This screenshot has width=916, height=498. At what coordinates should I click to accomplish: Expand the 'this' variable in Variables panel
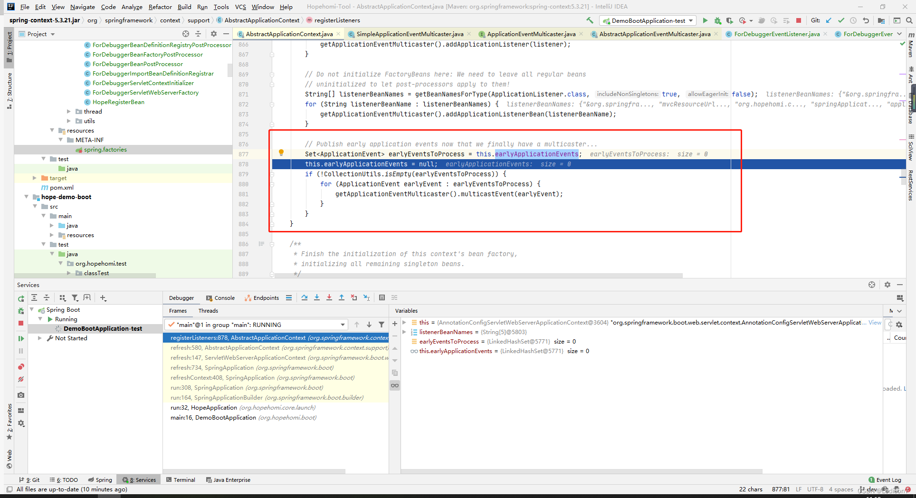(404, 322)
